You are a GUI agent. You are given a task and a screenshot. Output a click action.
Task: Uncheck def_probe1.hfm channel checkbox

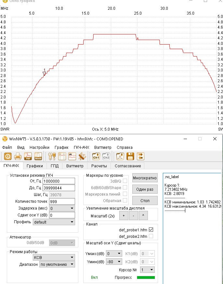point(151,230)
